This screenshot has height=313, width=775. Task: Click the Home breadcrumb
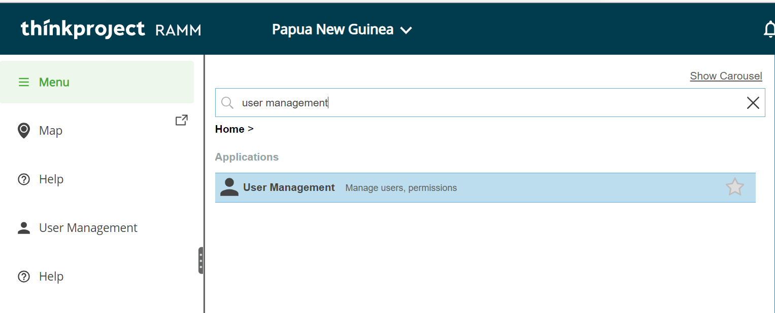(x=230, y=129)
